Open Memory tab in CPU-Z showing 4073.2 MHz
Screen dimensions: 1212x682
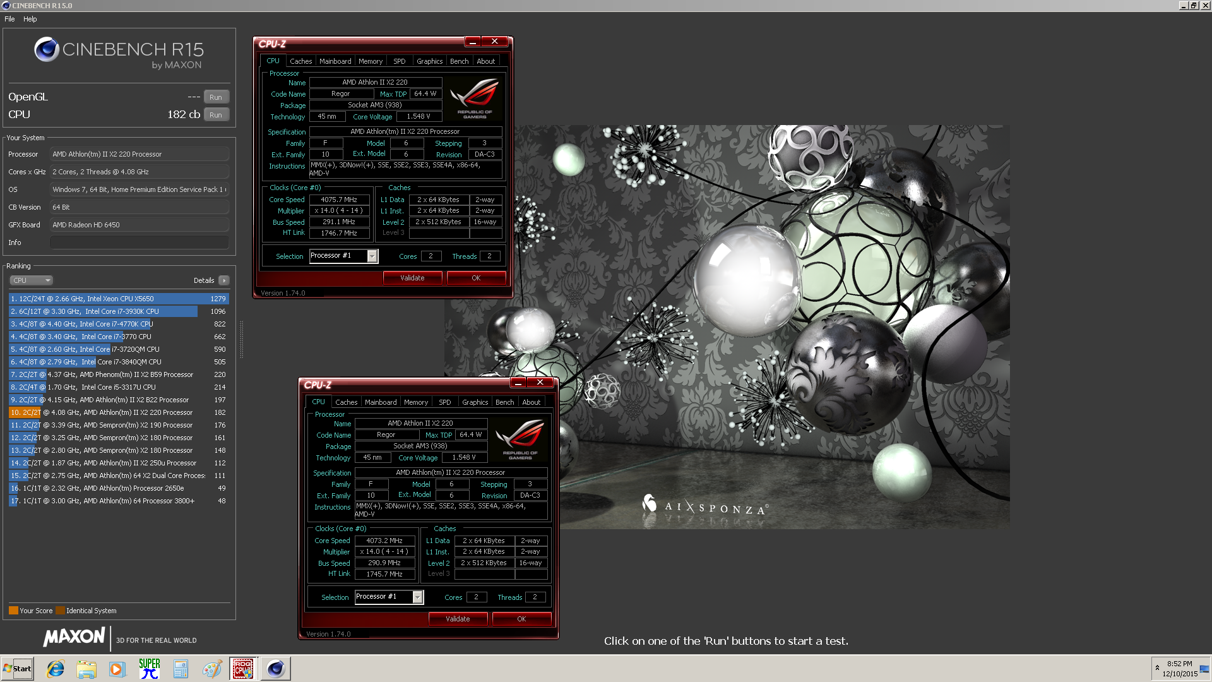pyautogui.click(x=416, y=402)
